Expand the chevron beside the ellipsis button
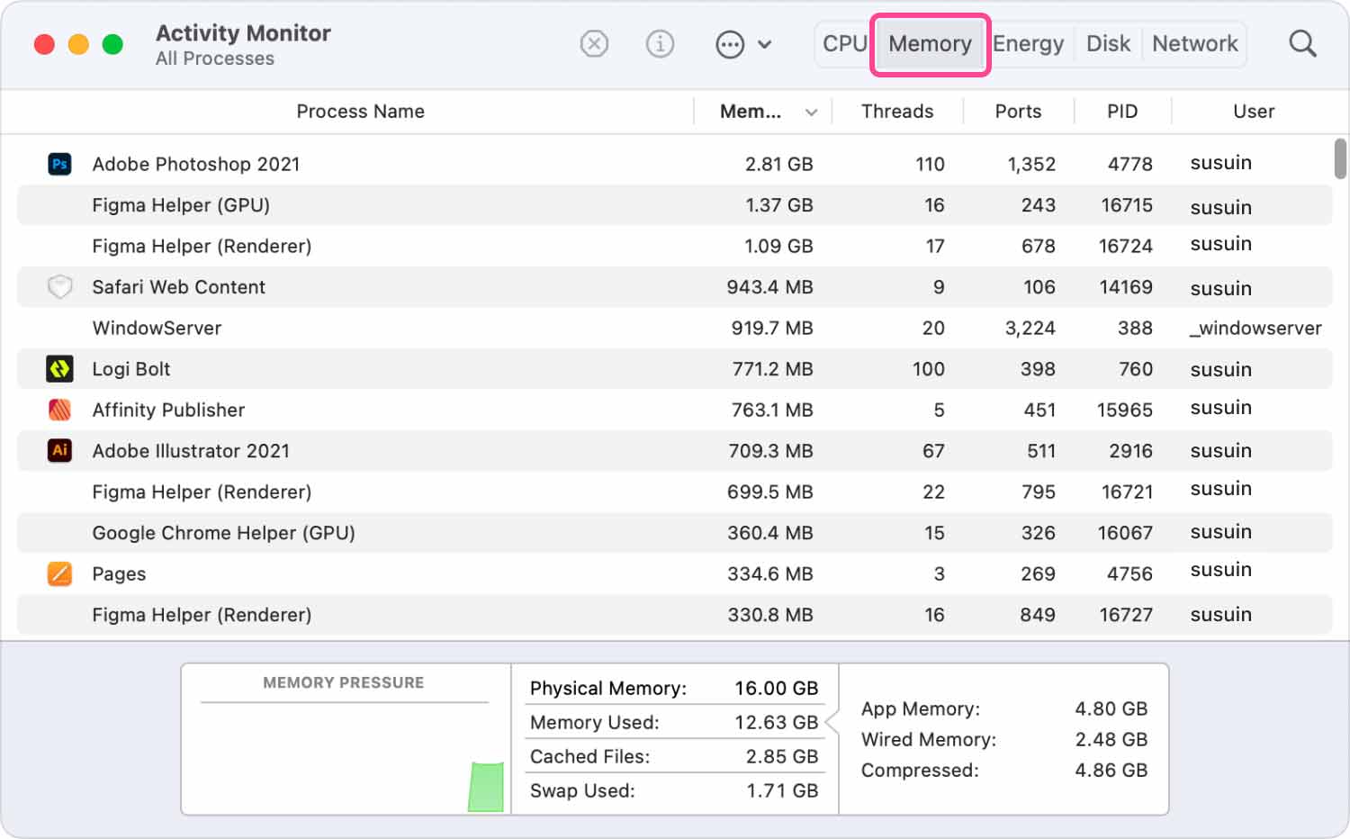The image size is (1350, 839). click(765, 44)
